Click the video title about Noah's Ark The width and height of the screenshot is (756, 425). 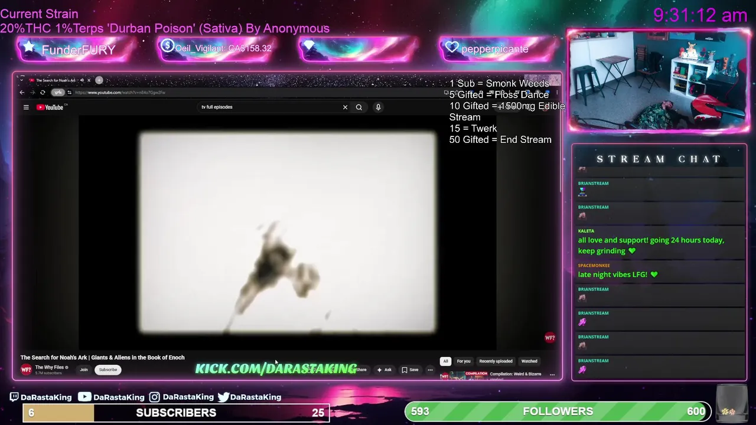point(103,358)
